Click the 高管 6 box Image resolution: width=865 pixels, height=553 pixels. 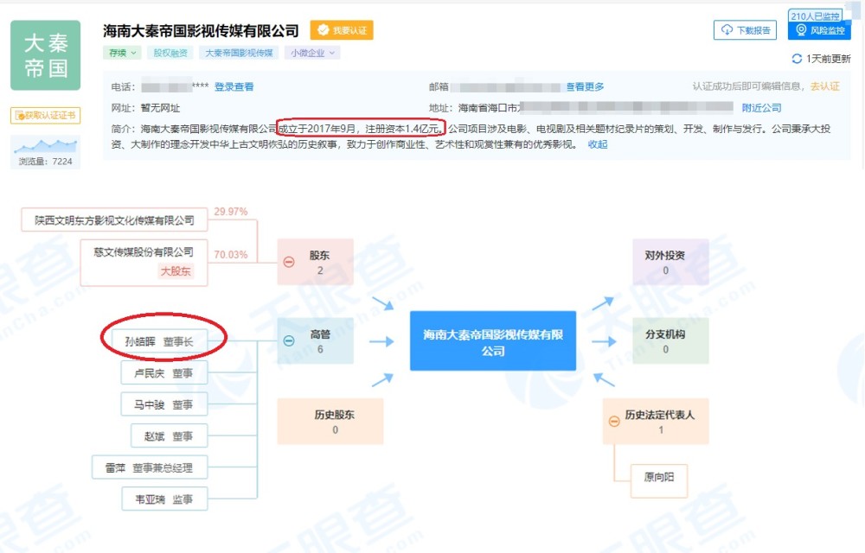316,341
